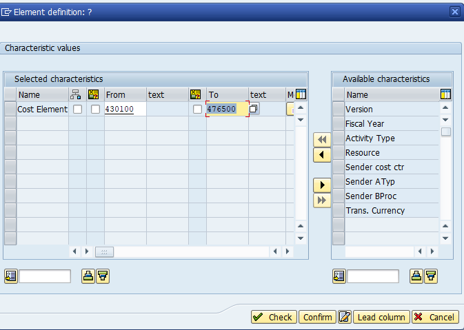Click sort ascending icon under Available characteristics
Screen dimensions: 464x330
[416, 276]
